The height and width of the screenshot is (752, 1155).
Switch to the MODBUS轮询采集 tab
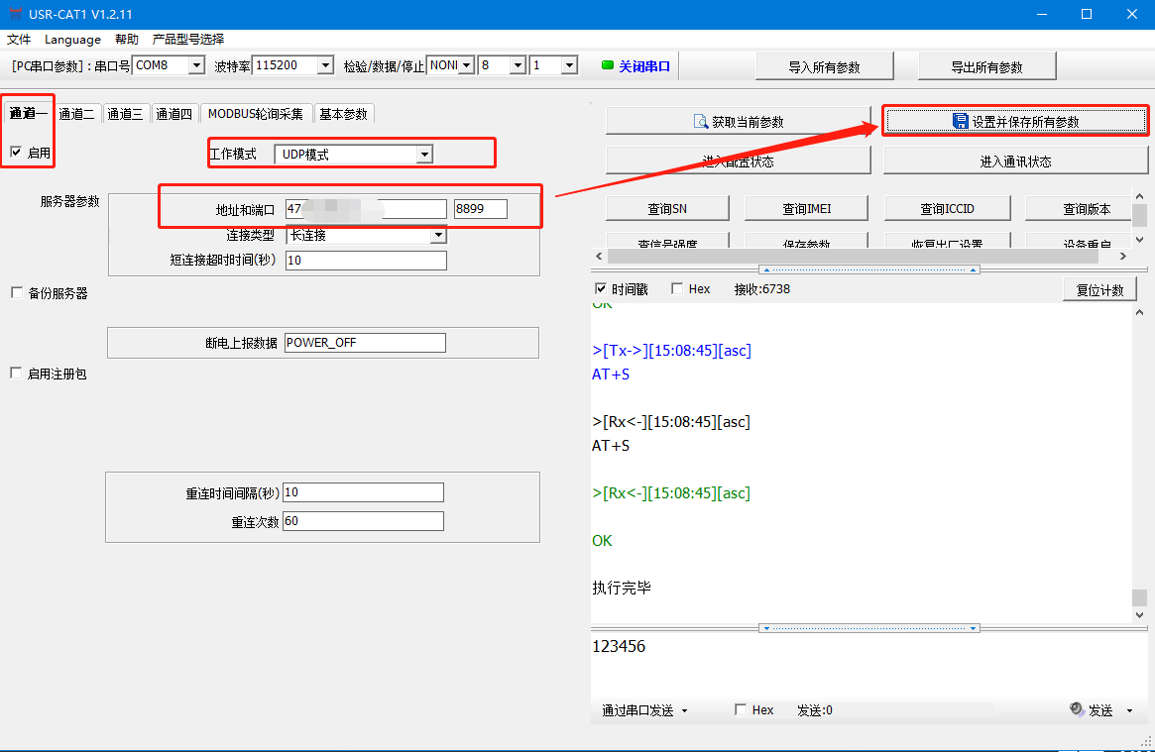pos(256,113)
